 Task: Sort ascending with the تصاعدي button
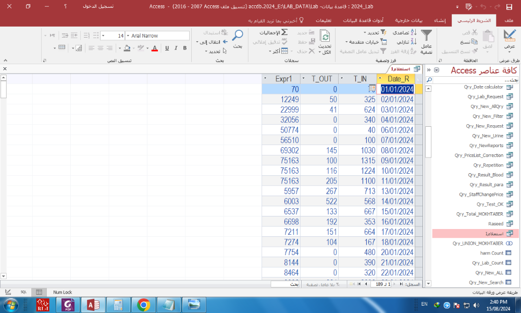tap(404, 32)
